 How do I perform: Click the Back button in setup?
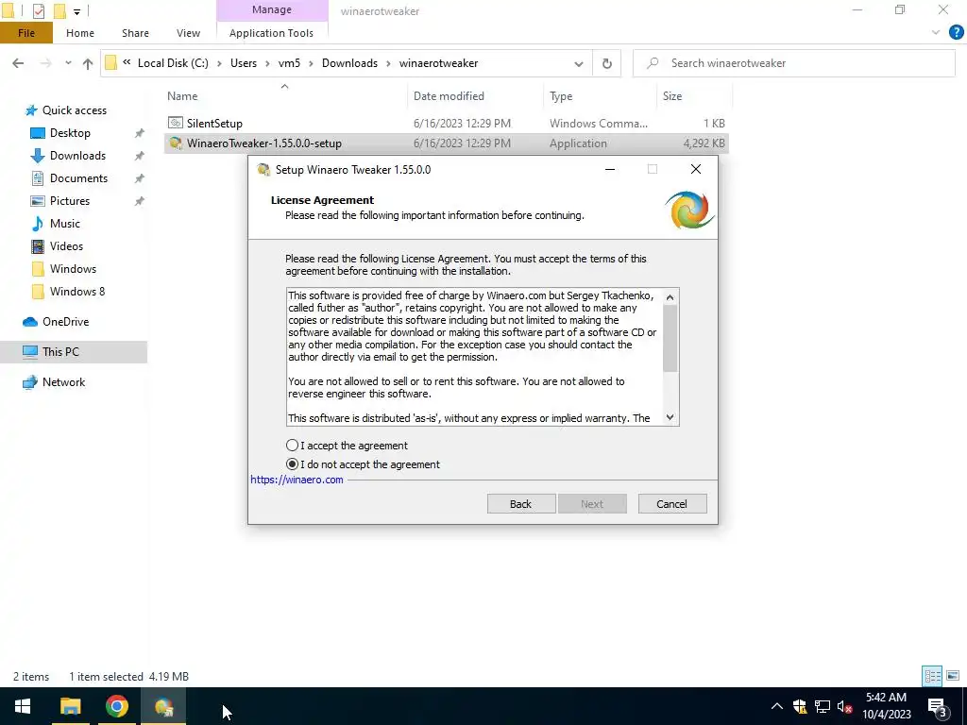521,504
